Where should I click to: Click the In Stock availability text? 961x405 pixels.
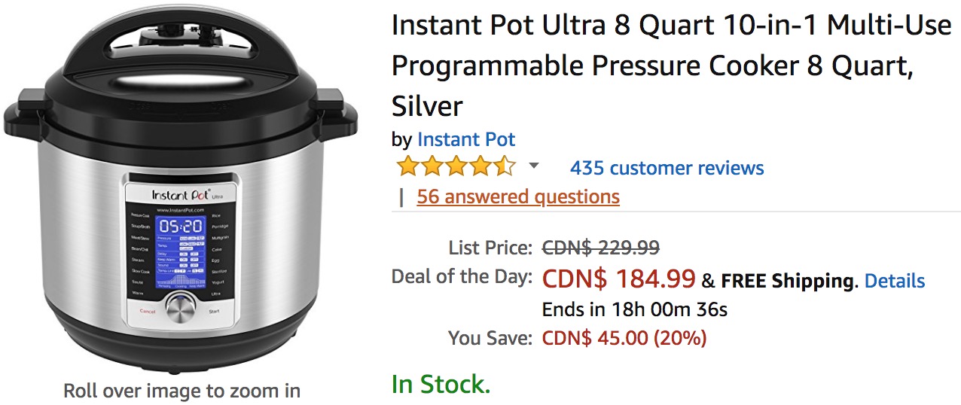pyautogui.click(x=441, y=385)
